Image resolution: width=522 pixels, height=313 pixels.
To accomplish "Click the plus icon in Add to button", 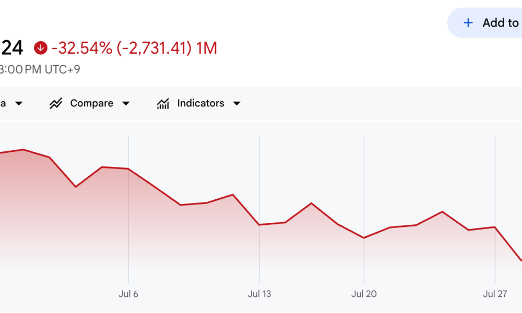I will 468,22.
